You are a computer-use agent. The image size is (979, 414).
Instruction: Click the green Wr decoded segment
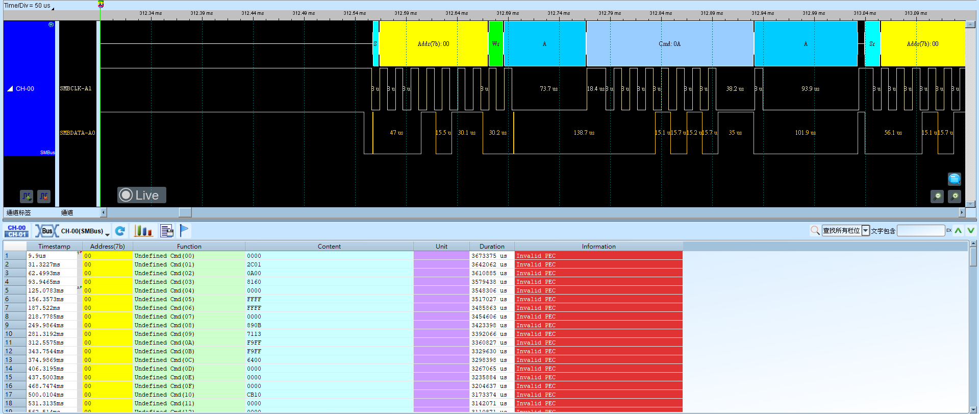[496, 43]
